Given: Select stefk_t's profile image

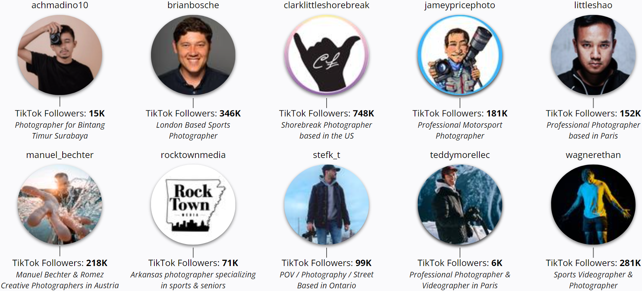Looking at the screenshot, I should click(327, 205).
